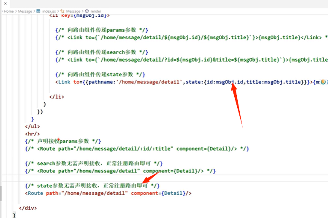The image size is (328, 218).
Task: Open the Home folder breadcrumb
Action: [9, 11]
